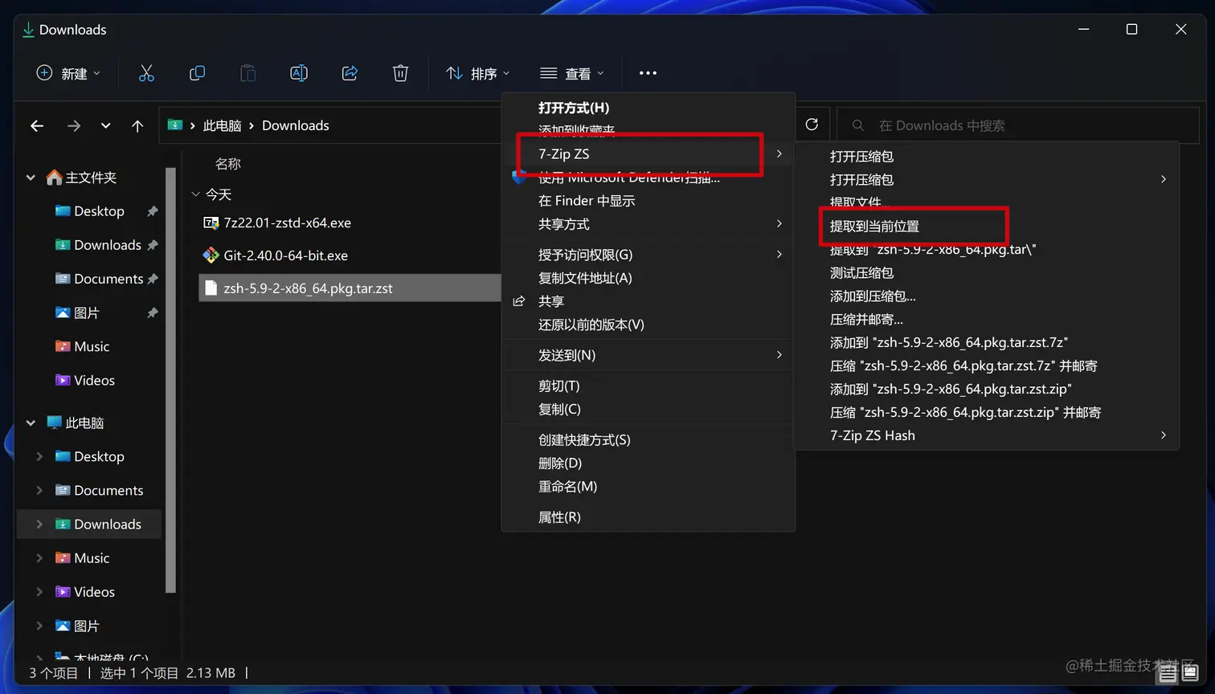
Task: Click the 在 Downloads 中搜索 search box
Action: pos(1018,125)
